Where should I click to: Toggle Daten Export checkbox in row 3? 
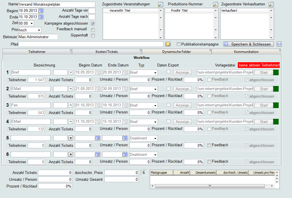tap(168, 105)
